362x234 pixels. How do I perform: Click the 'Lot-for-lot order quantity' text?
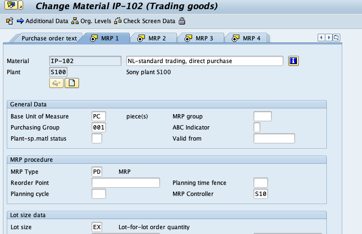coord(154,227)
